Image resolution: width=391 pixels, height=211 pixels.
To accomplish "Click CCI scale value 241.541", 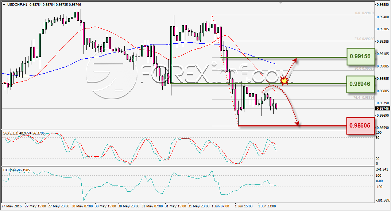I will pyautogui.click(x=383, y=169).
